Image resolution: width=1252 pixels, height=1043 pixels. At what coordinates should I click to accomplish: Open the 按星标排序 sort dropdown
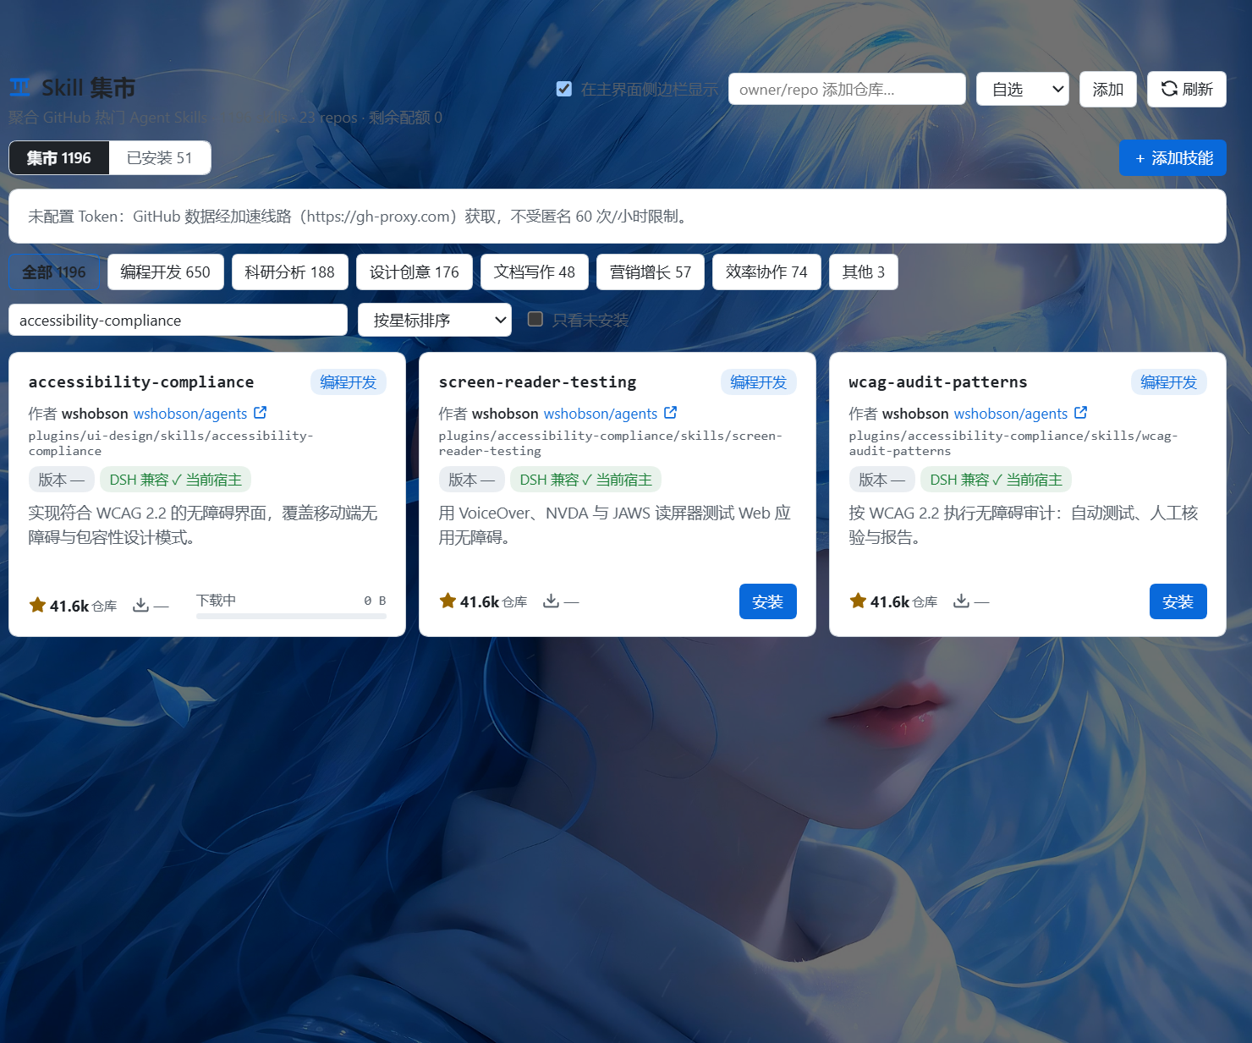pyautogui.click(x=435, y=320)
